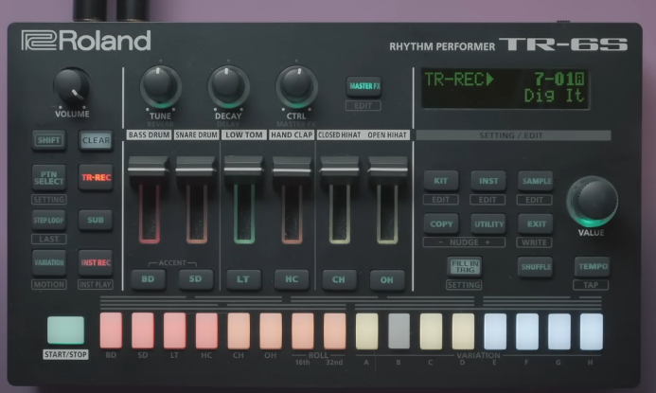Select the OH instrument button
This screenshot has height=393, width=656.
coord(387,279)
